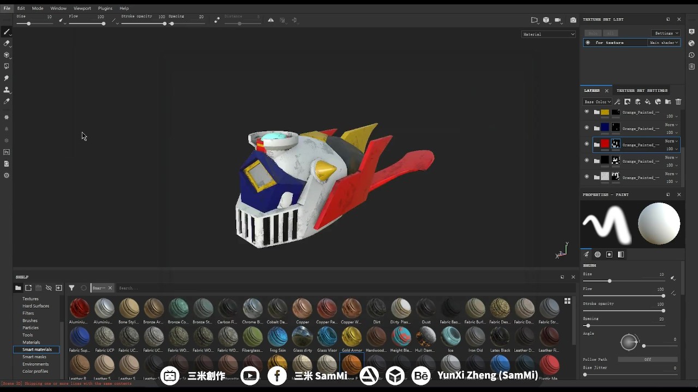Create a new folder in Layers panel

pos(668,102)
